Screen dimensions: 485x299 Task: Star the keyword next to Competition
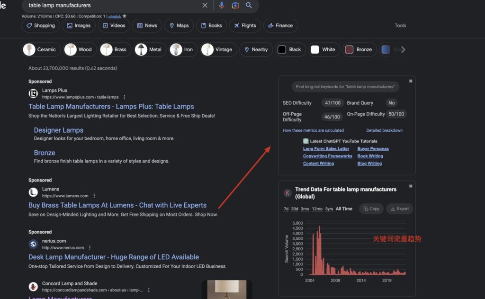(x=125, y=16)
